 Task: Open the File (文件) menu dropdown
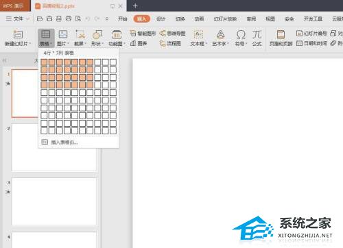(x=18, y=18)
